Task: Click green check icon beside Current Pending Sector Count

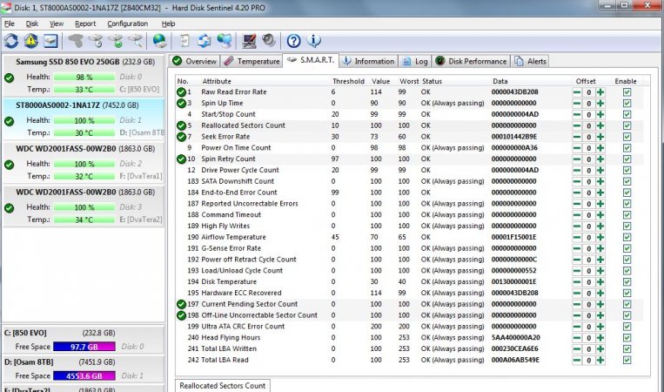Action: tap(181, 304)
